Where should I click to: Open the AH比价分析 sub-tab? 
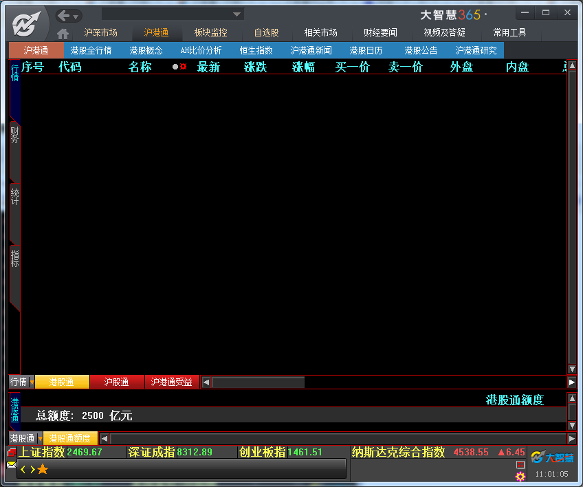(201, 50)
